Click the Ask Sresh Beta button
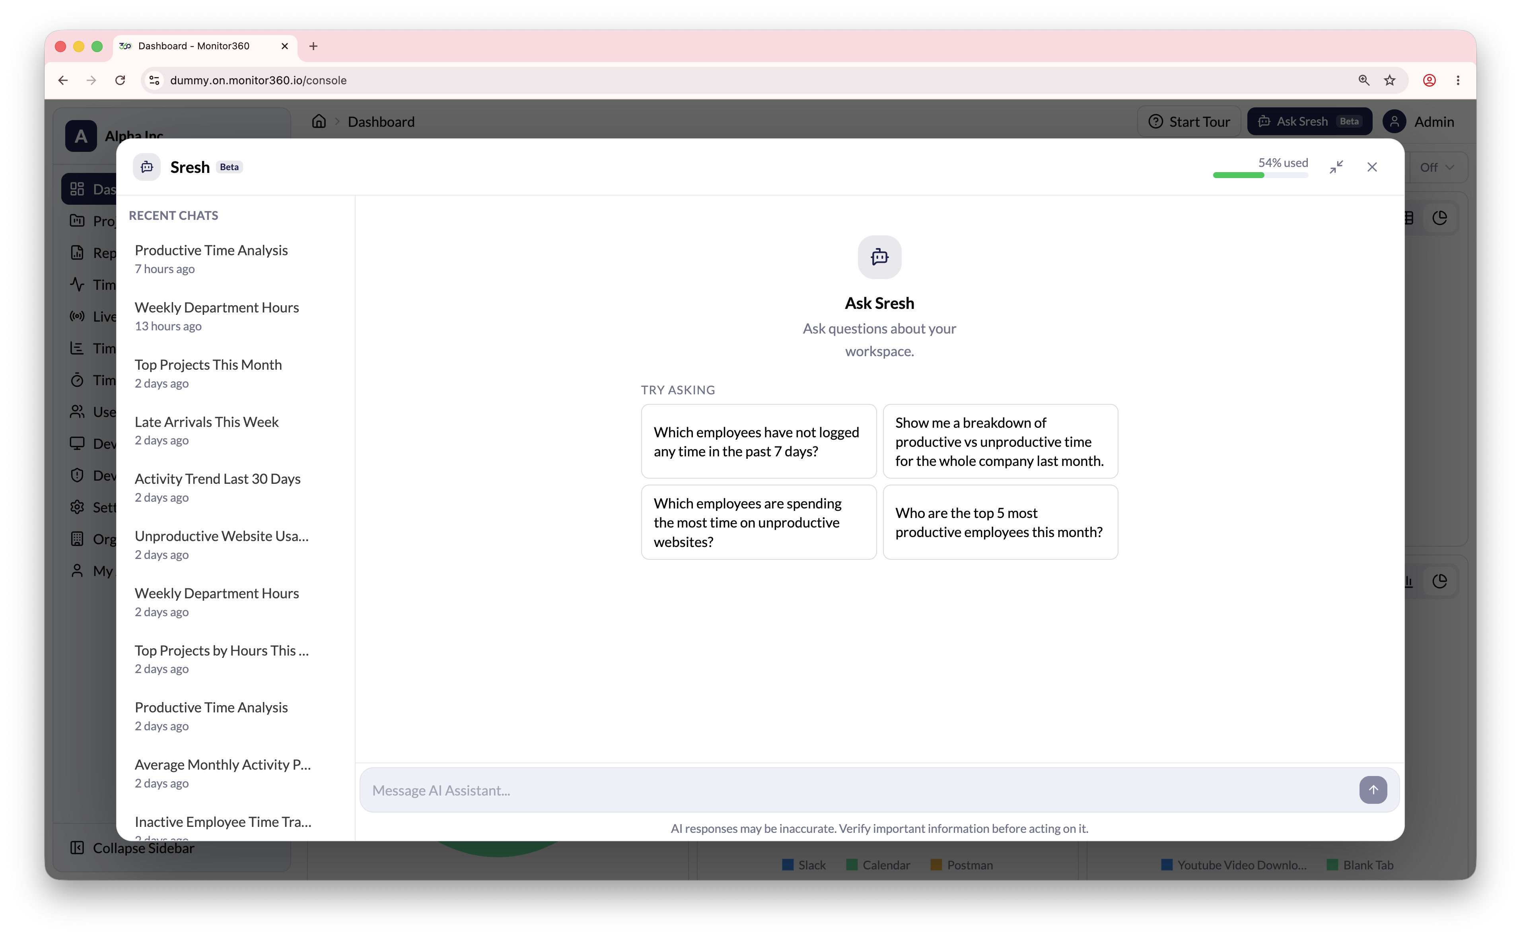 [1309, 122]
